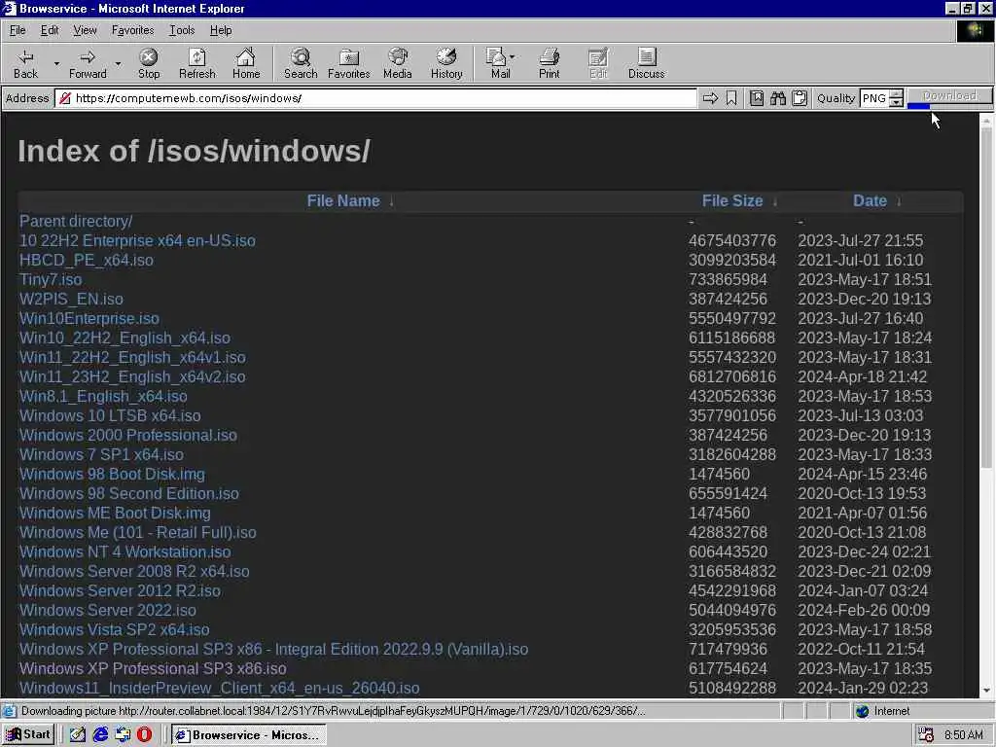This screenshot has width=996, height=747.
Task: Sort by the File Name column header
Action: tap(343, 201)
